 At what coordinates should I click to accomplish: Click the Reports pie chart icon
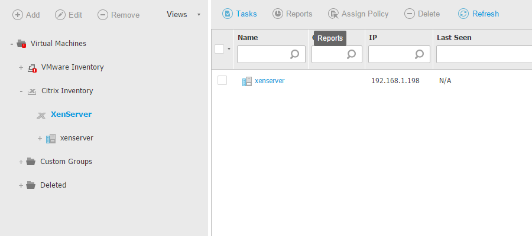(278, 14)
